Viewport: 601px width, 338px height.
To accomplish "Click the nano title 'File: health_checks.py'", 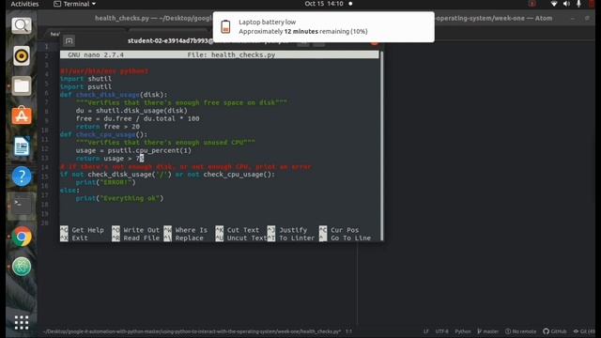I will (x=231, y=54).
